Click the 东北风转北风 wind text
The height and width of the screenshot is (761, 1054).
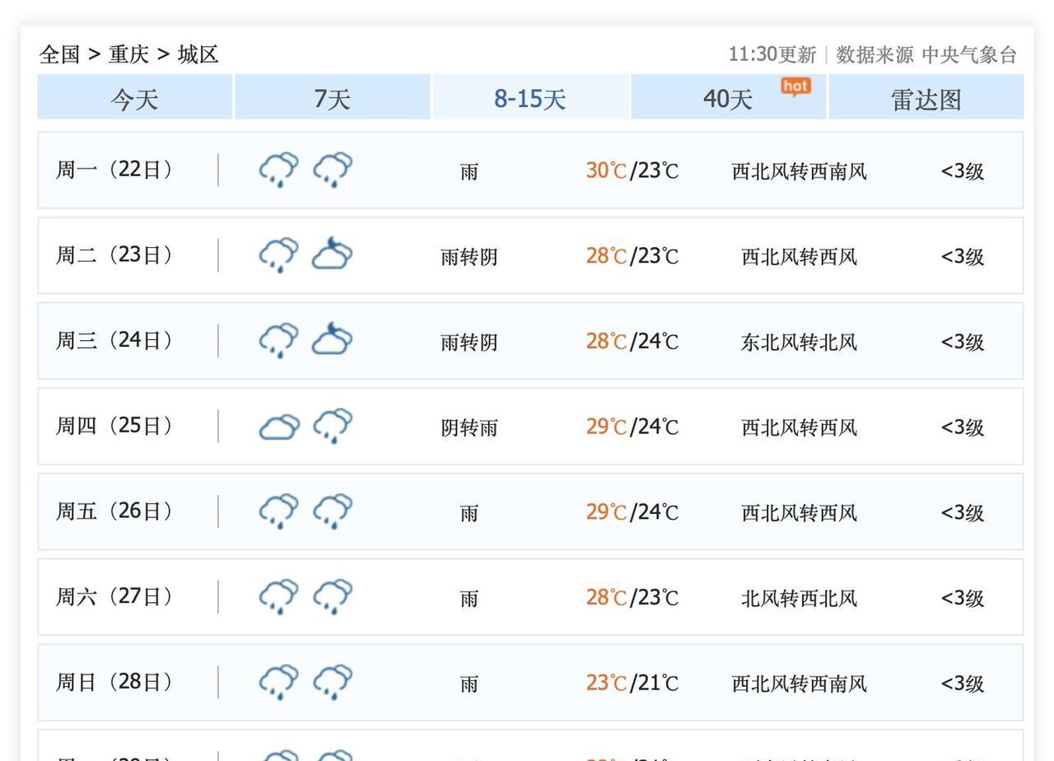click(799, 342)
